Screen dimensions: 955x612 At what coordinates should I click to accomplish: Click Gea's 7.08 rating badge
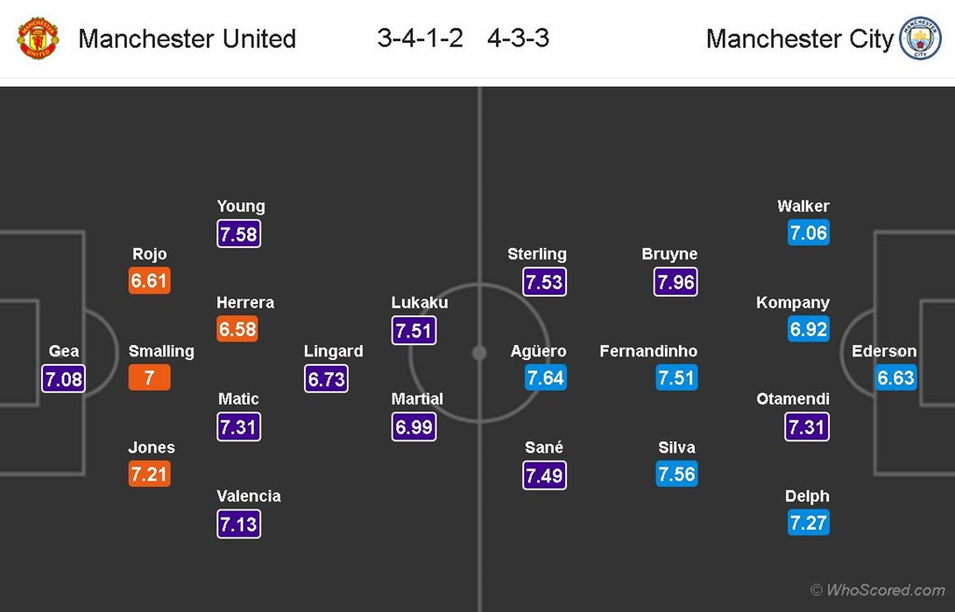click(63, 378)
